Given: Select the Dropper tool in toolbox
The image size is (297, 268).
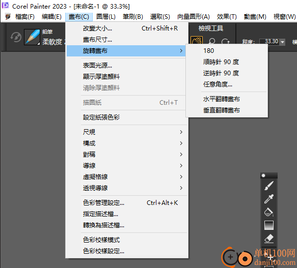Looking at the screenshot, I should 269,199.
